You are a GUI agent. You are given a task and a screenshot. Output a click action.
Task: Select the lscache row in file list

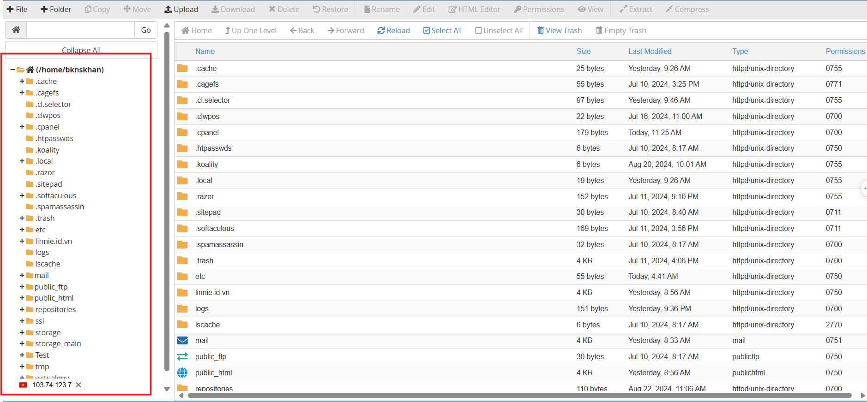pyautogui.click(x=520, y=325)
